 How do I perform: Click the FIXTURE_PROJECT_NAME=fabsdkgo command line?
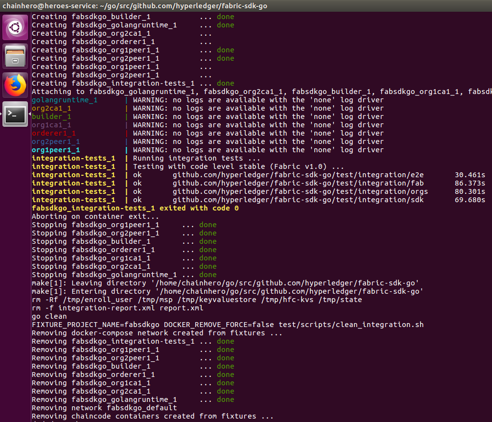[x=228, y=325]
